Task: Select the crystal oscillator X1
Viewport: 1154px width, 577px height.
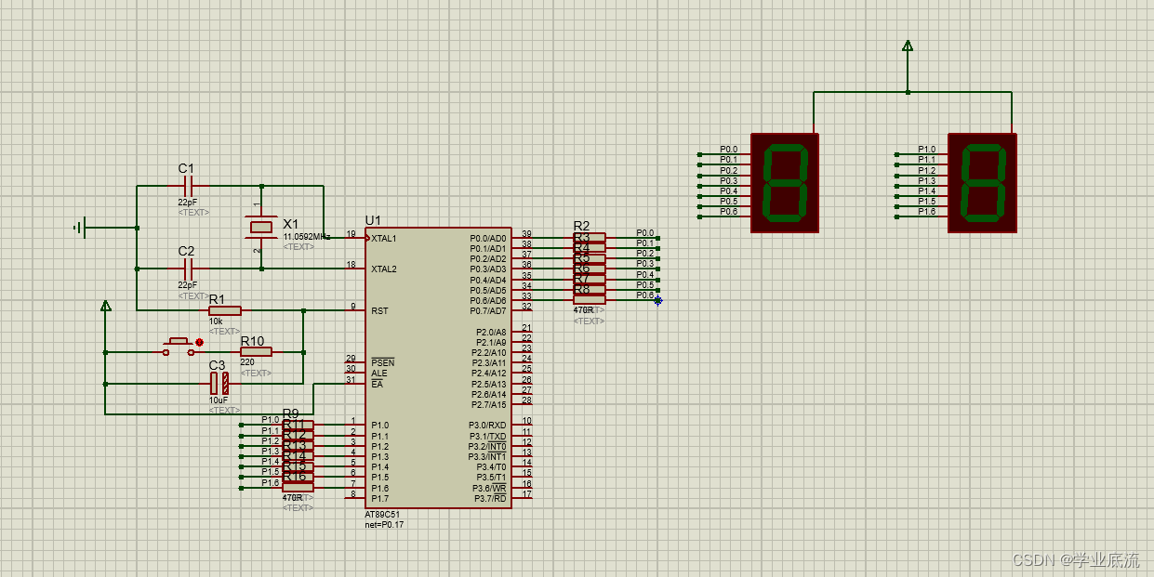Action: (261, 227)
